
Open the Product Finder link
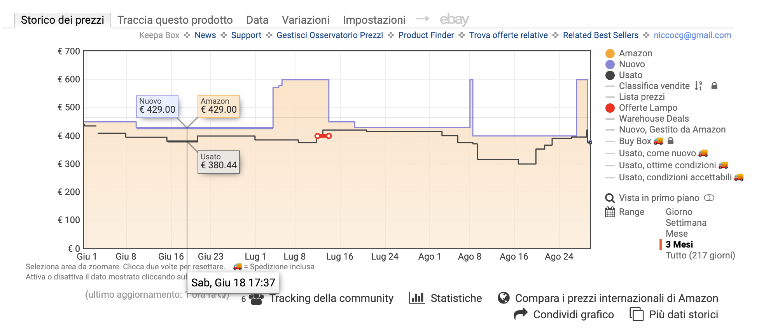click(x=426, y=35)
